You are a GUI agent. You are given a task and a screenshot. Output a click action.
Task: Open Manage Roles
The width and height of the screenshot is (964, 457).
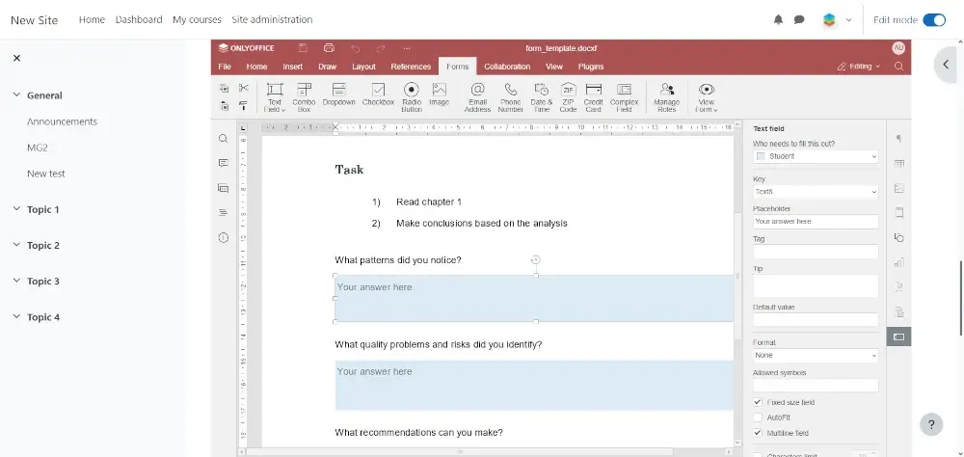[666, 96]
